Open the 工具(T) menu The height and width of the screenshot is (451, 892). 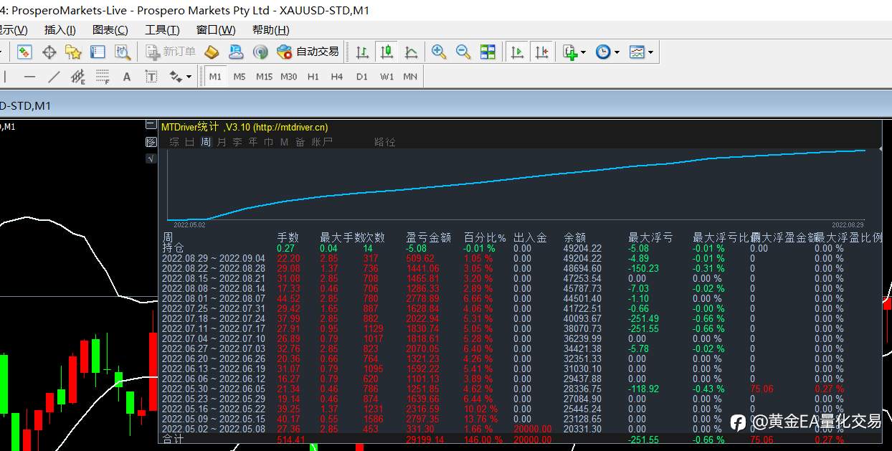[x=162, y=29]
